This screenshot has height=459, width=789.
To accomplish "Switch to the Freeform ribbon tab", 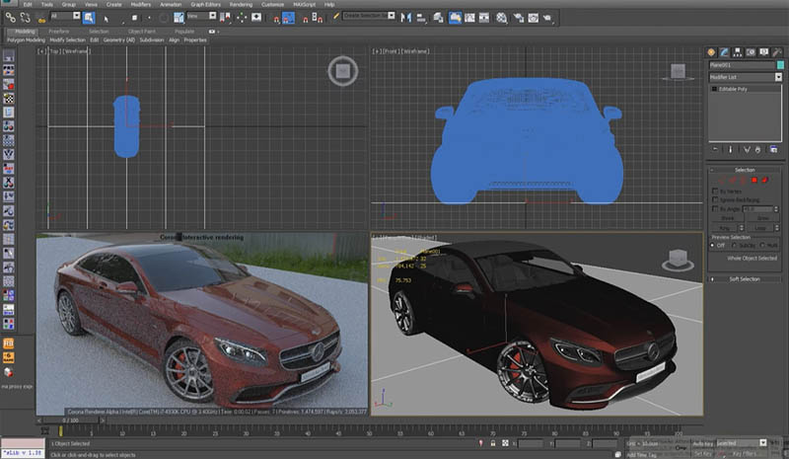I will [59, 31].
